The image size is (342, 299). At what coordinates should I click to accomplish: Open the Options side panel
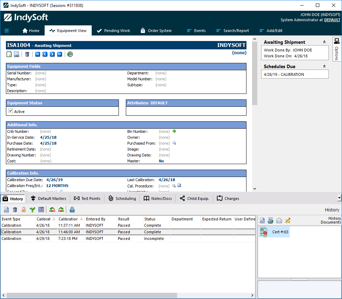337,49
